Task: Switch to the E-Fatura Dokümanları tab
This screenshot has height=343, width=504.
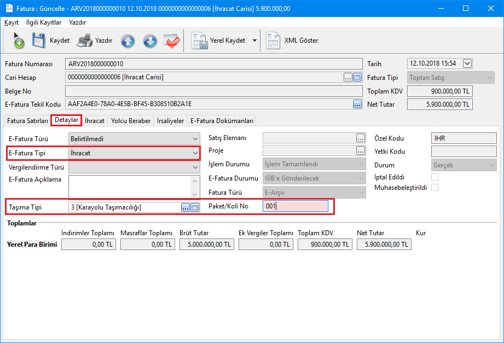Action: [x=222, y=121]
